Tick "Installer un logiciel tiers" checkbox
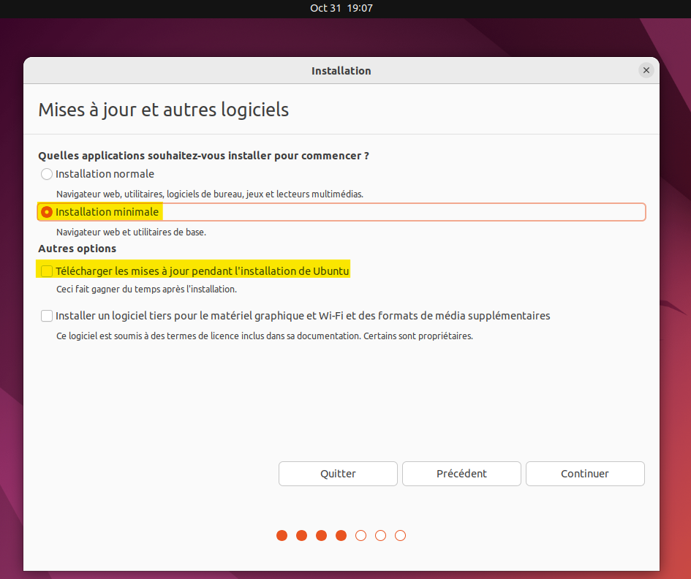Viewport: 691px width, 579px height. (x=47, y=316)
